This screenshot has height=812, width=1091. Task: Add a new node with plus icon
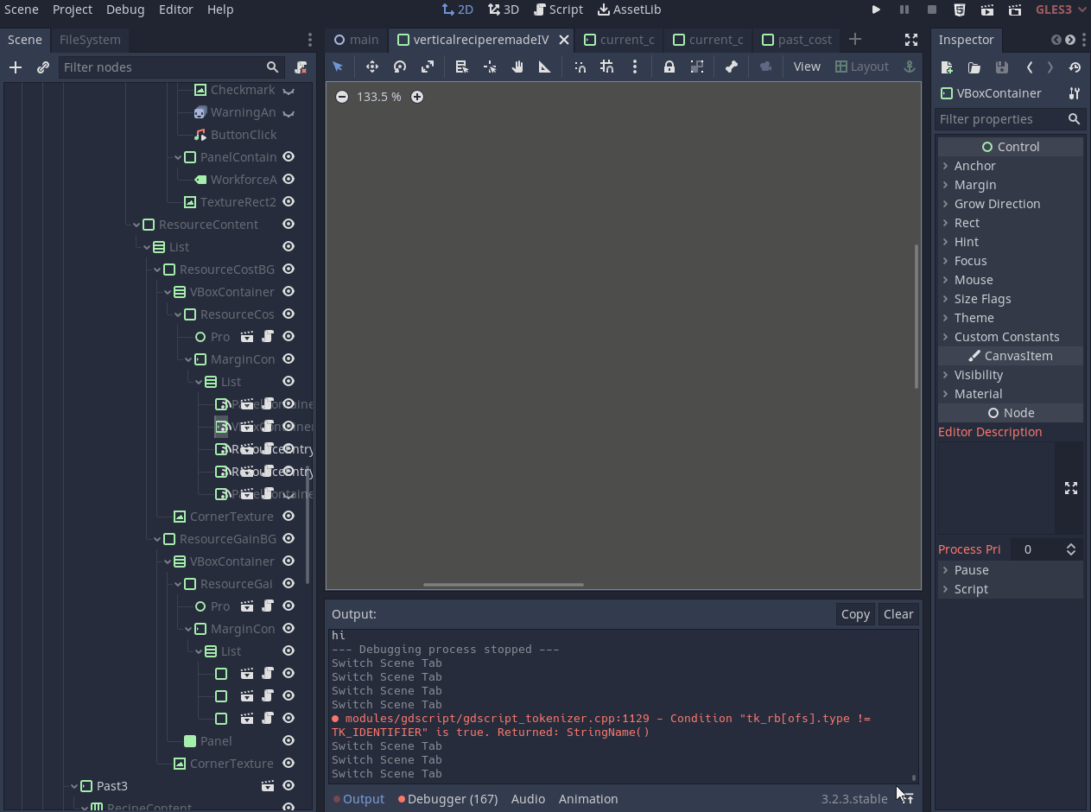(x=16, y=67)
